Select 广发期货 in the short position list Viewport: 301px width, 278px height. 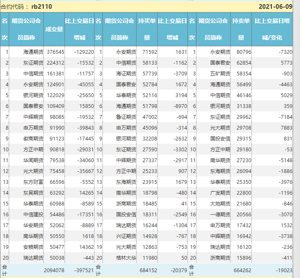[220, 193]
